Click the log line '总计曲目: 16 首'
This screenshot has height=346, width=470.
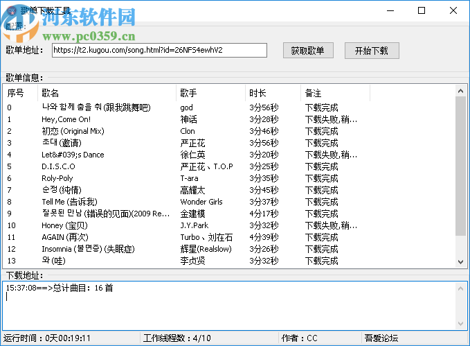[83, 288]
